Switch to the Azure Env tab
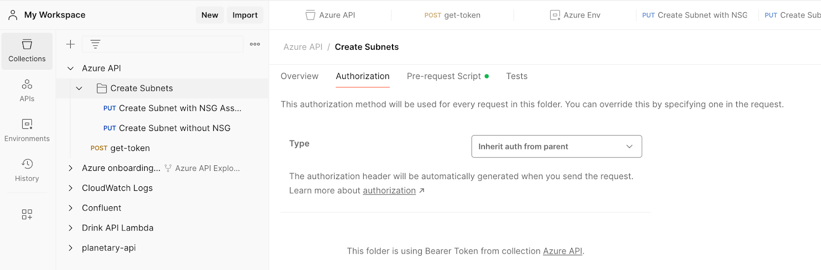The height and width of the screenshot is (270, 821). [x=575, y=15]
